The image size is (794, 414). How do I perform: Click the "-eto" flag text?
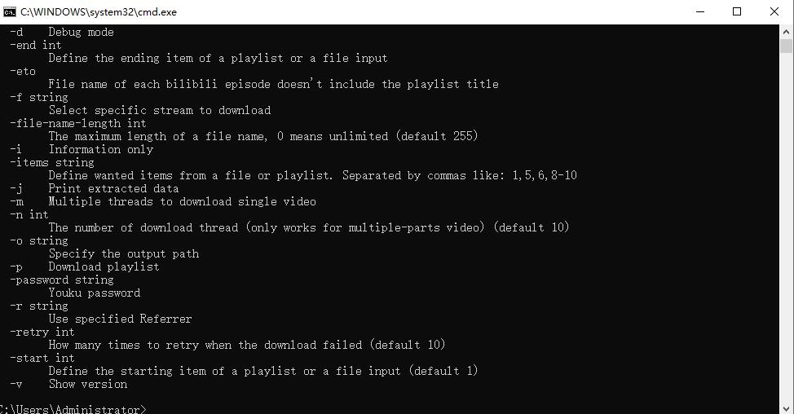coord(23,72)
